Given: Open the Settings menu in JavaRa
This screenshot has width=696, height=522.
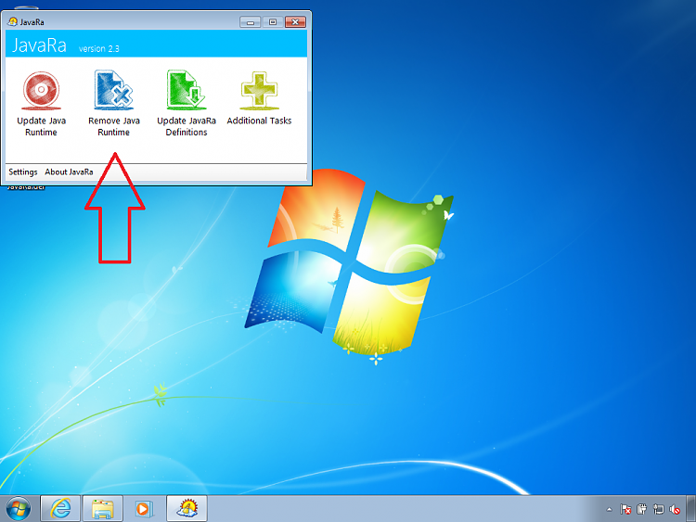Looking at the screenshot, I should (x=23, y=172).
